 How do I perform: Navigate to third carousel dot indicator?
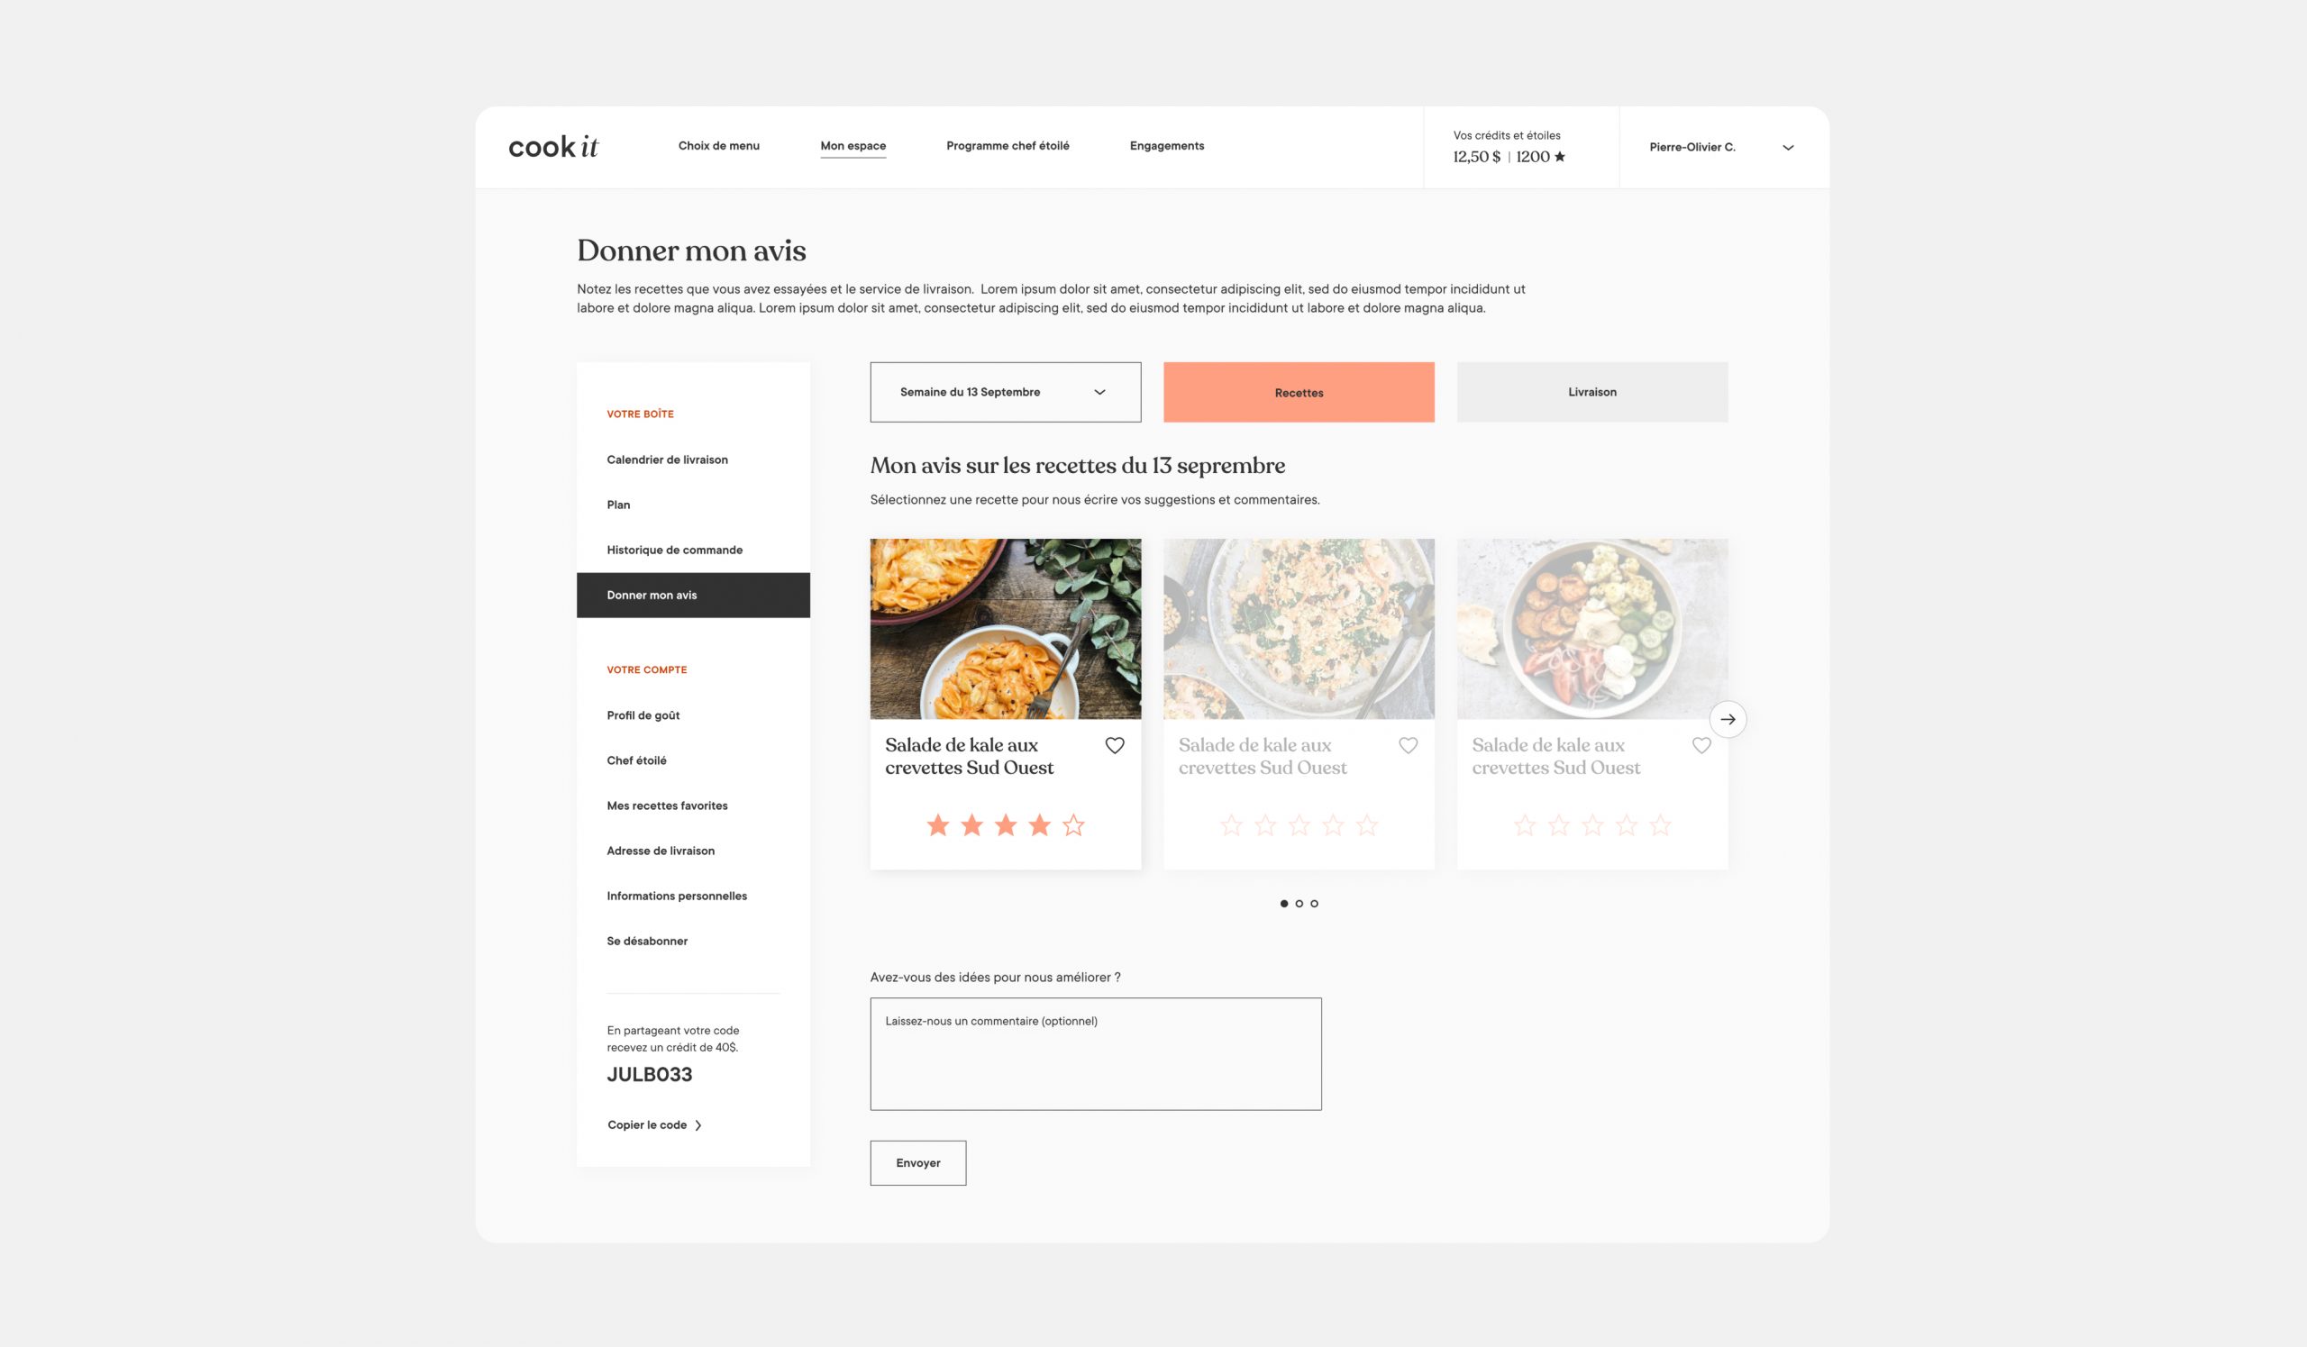coord(1315,903)
